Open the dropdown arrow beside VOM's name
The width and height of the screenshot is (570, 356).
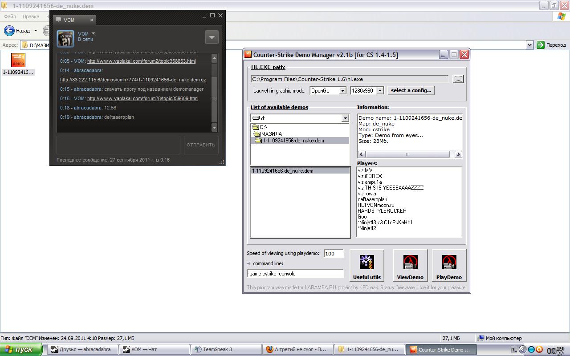[x=93, y=33]
